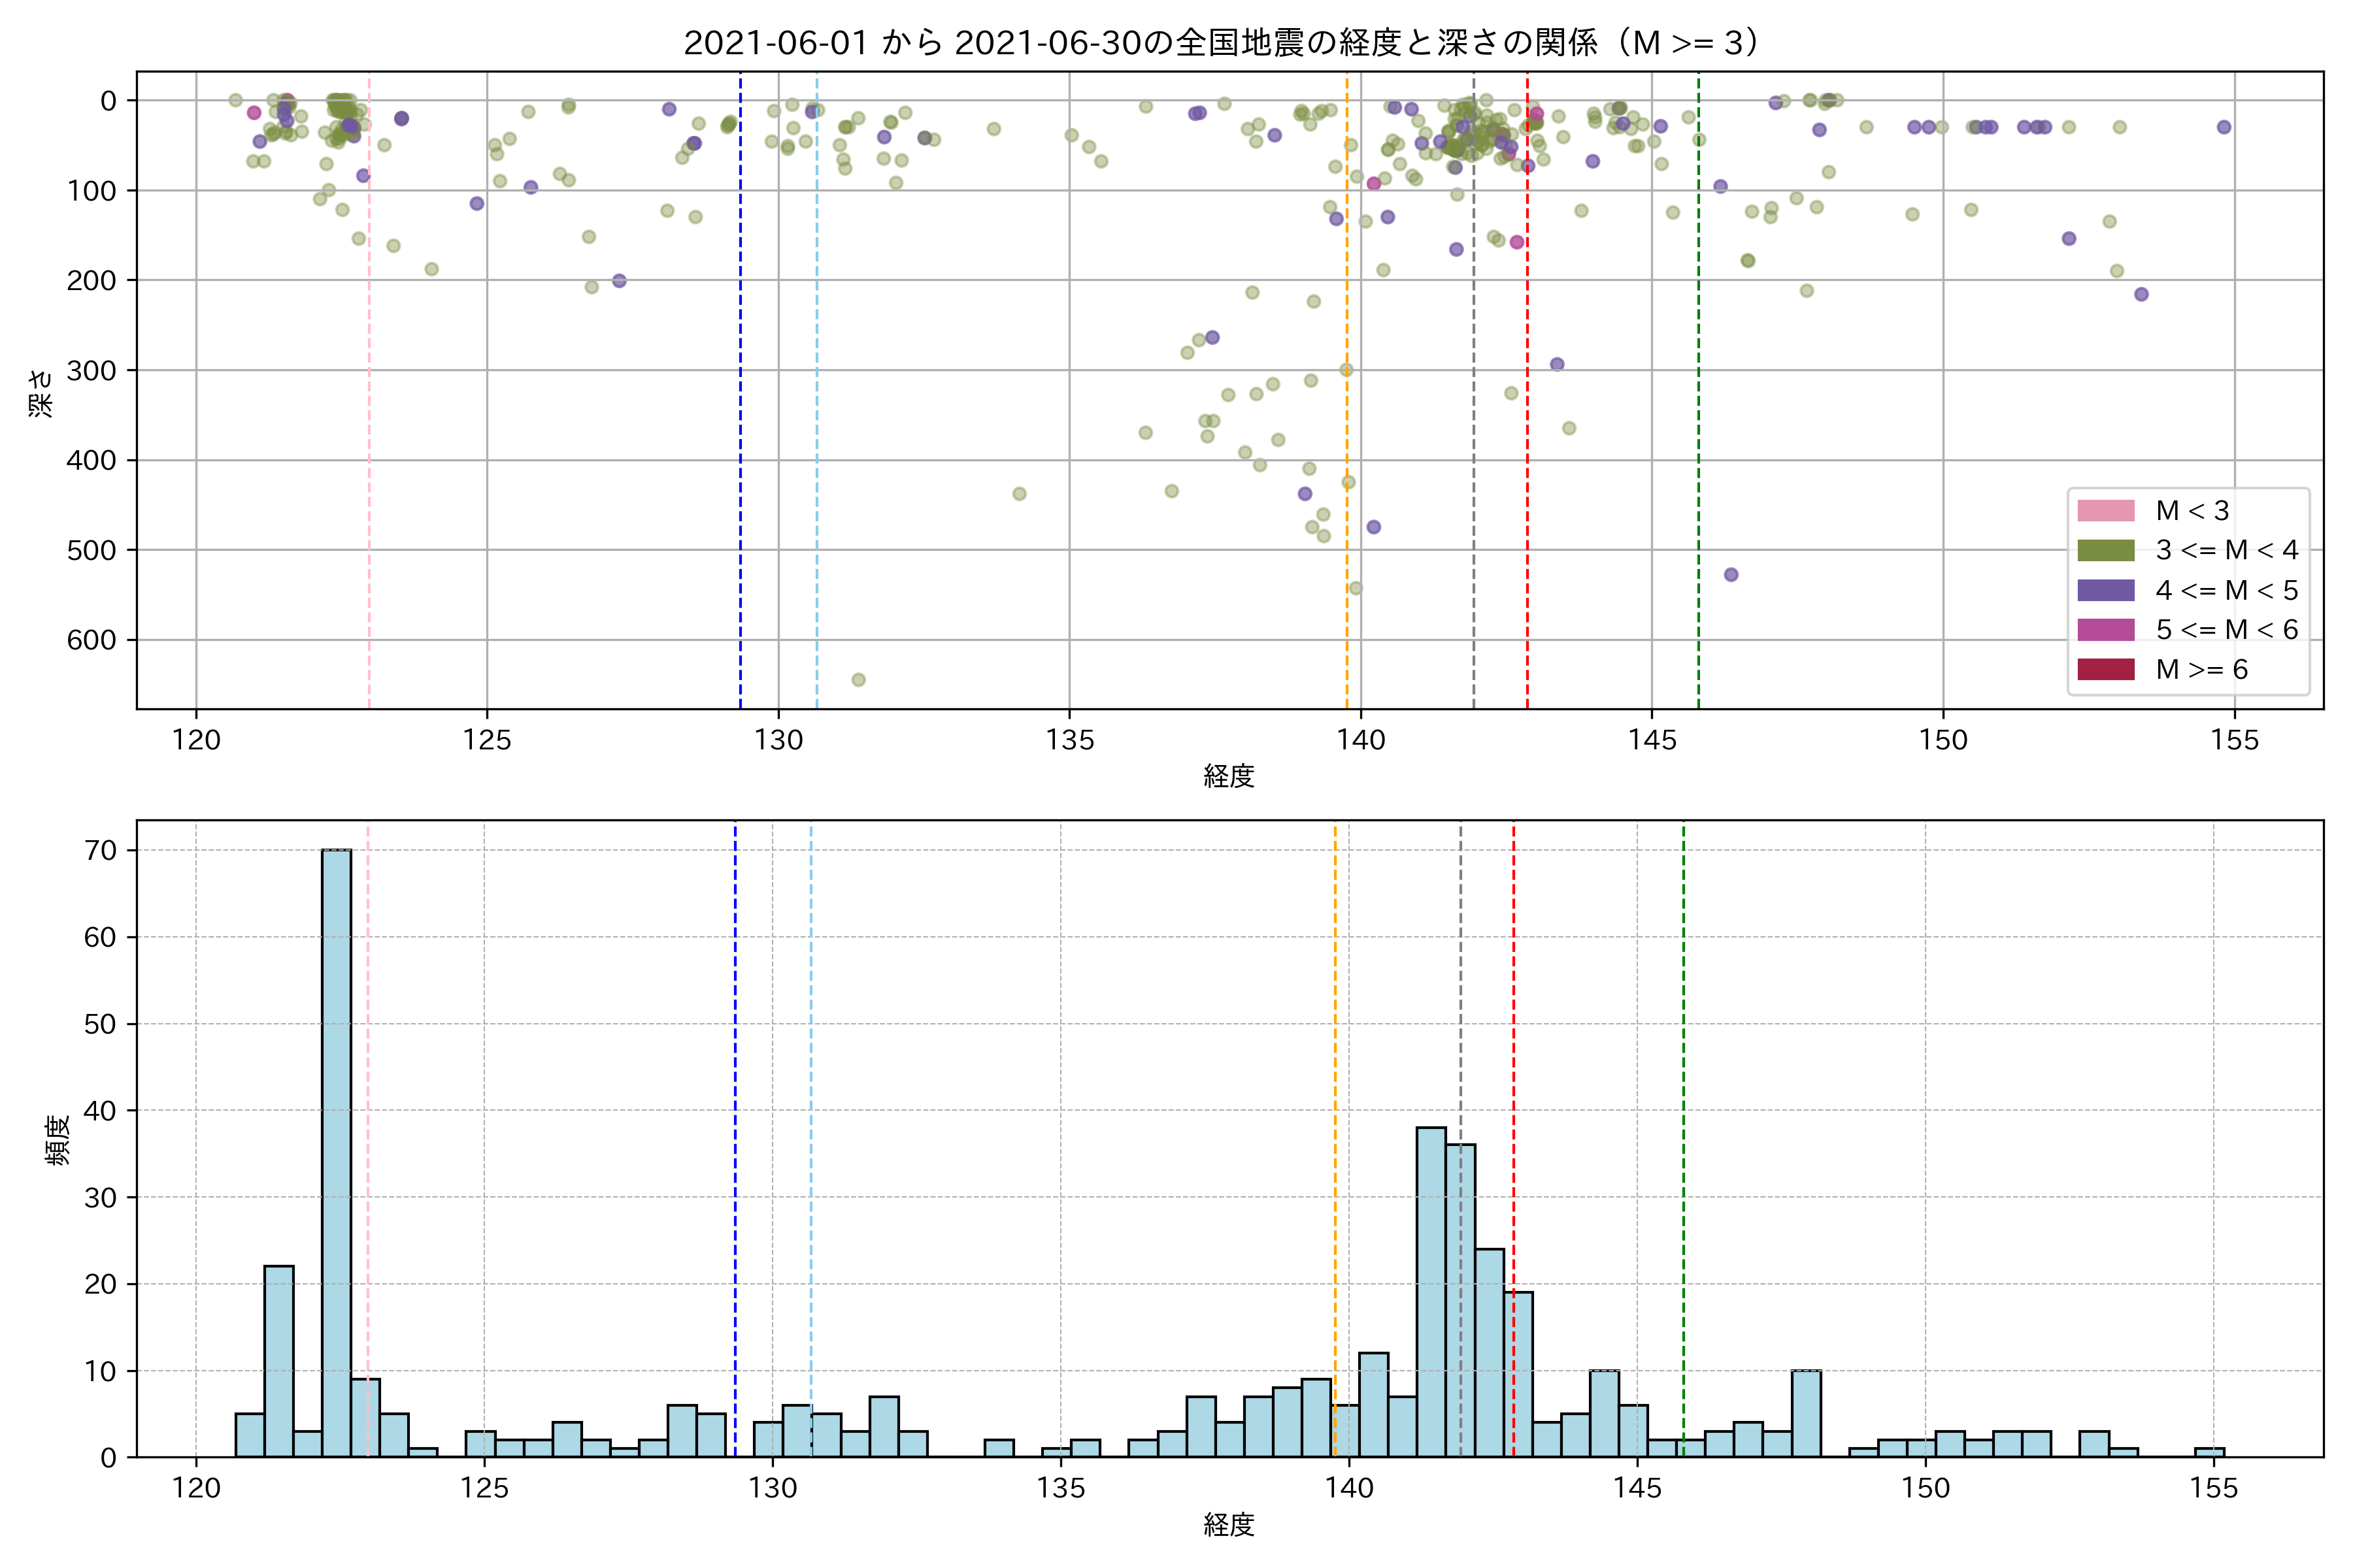The width and height of the screenshot is (2353, 1568).
Task: Click the 経度 label under scatter plot
Action: point(1229,775)
